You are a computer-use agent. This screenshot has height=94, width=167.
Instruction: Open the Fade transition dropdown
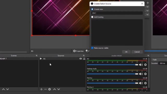point(159,60)
